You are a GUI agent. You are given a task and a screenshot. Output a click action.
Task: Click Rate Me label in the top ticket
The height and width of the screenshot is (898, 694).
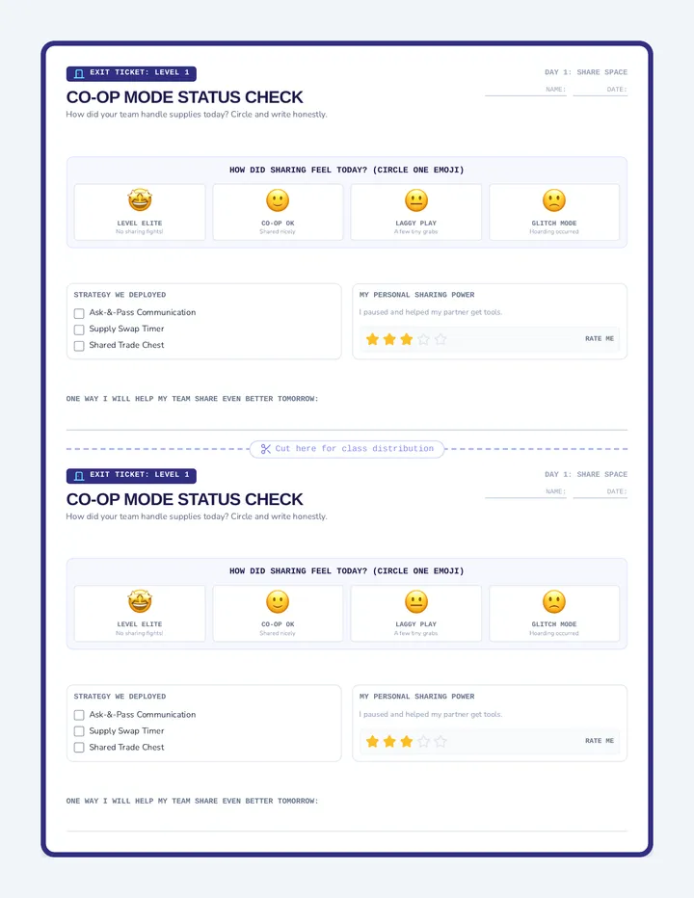[600, 339]
